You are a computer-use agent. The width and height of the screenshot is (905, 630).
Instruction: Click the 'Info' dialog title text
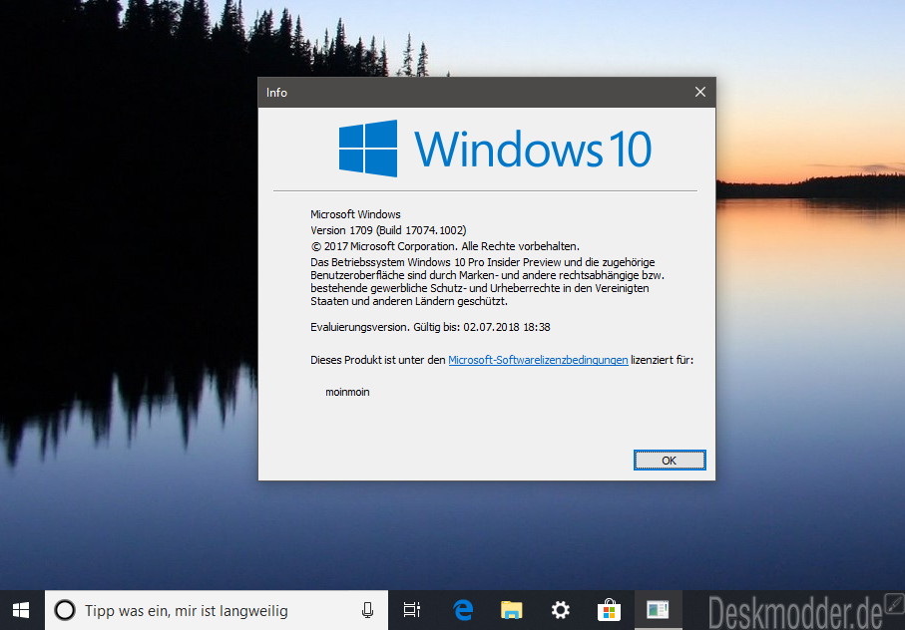276,93
